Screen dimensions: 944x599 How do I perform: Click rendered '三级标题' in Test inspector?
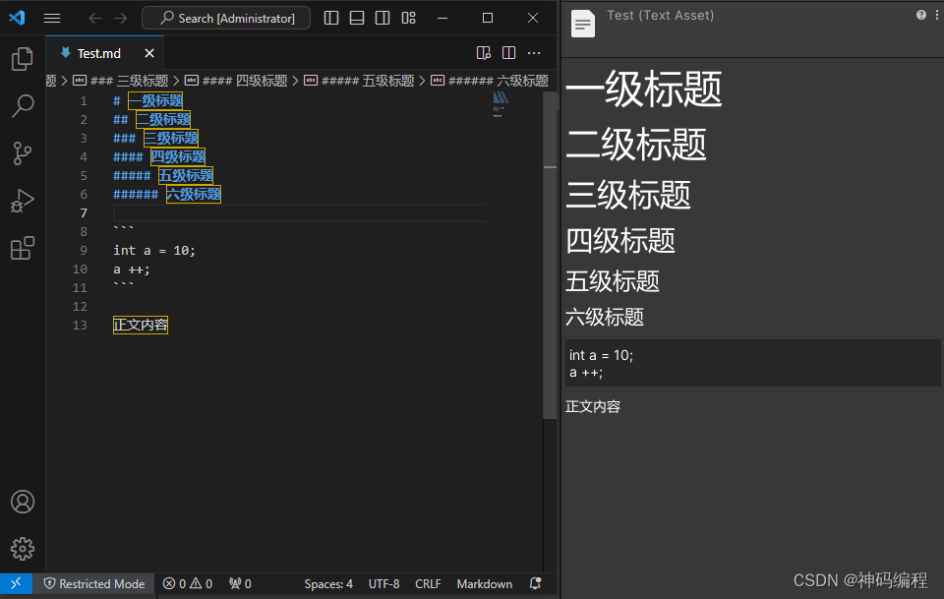tap(628, 195)
